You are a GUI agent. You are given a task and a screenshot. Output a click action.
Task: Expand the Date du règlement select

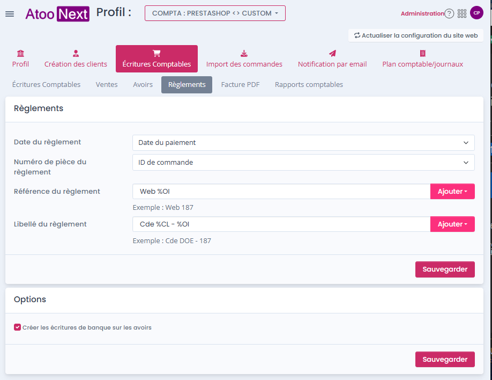point(303,143)
